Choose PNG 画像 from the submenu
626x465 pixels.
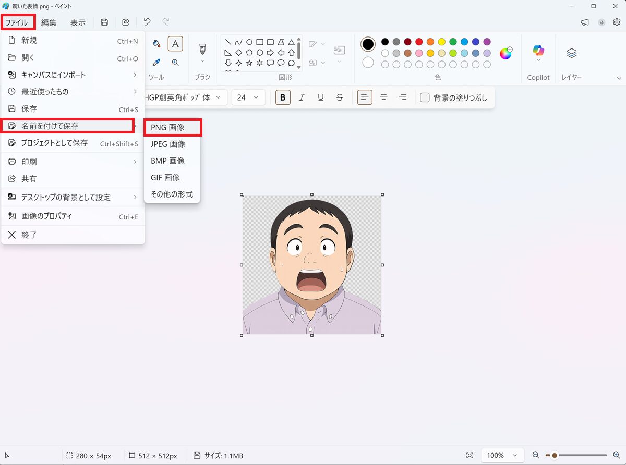(167, 127)
